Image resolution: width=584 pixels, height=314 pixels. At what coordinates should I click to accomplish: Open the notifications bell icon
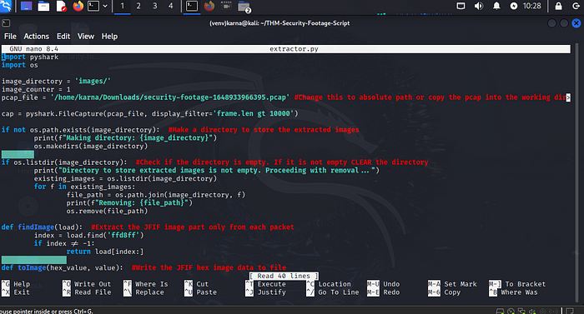point(496,6)
